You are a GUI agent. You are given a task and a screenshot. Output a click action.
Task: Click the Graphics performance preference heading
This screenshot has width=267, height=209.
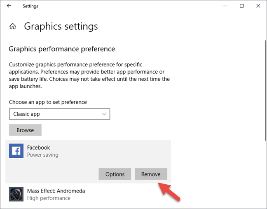click(62, 49)
